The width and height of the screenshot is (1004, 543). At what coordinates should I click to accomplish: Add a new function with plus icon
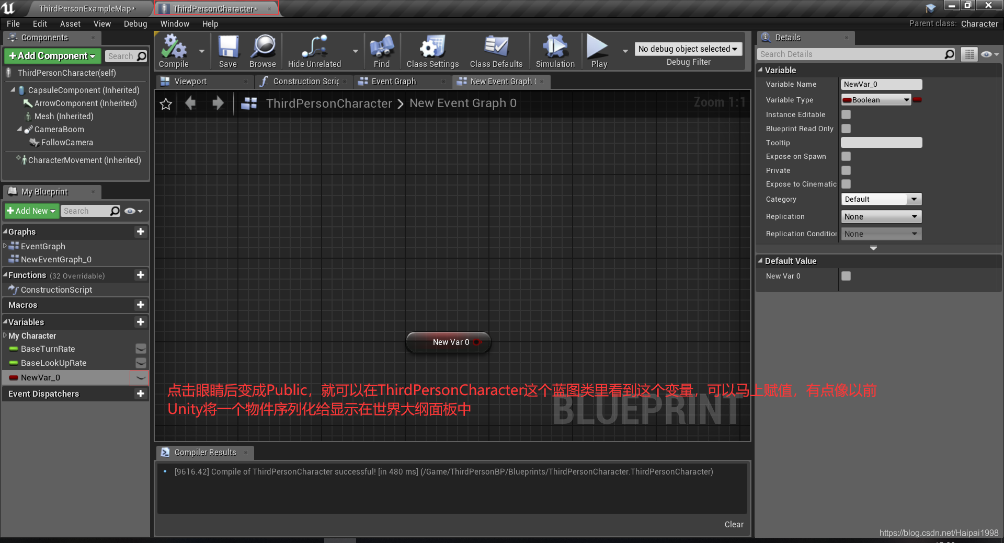[x=140, y=275]
